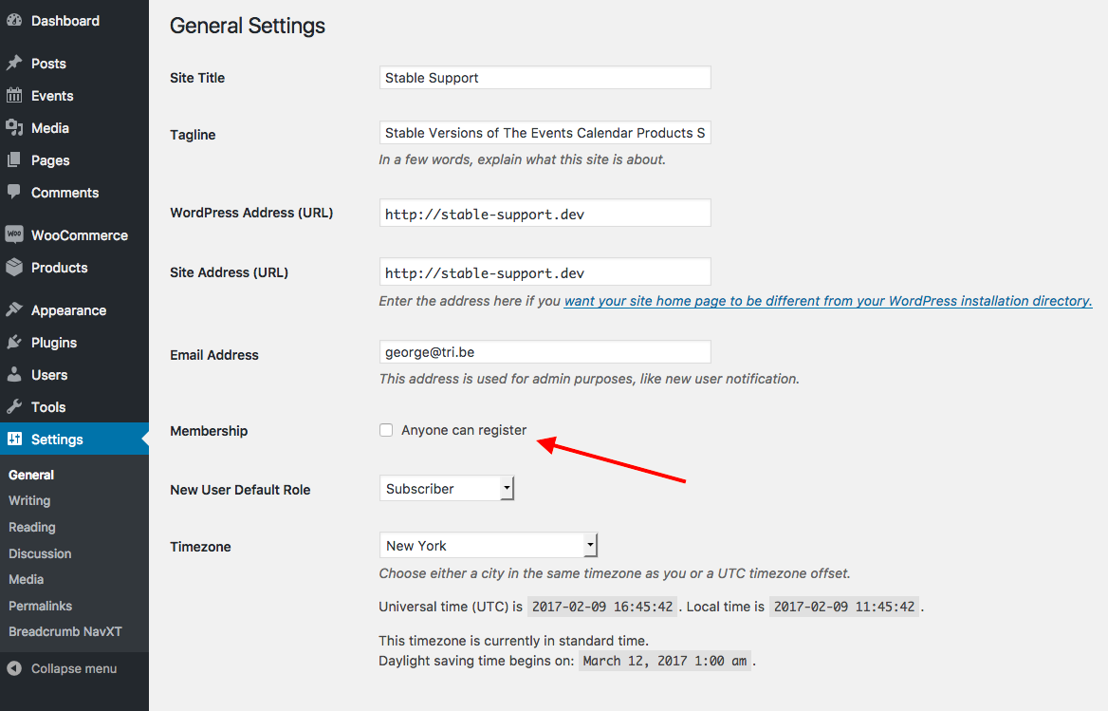Open the New User Default Role dropdown
The width and height of the screenshot is (1108, 711).
pyautogui.click(x=446, y=489)
